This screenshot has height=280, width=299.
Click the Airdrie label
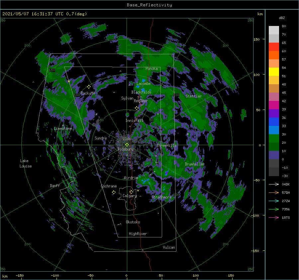(x=131, y=178)
